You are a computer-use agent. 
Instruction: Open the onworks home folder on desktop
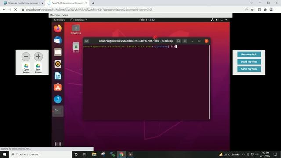(x=76, y=29)
